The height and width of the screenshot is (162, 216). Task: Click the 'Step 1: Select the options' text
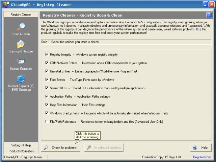click(x=70, y=42)
